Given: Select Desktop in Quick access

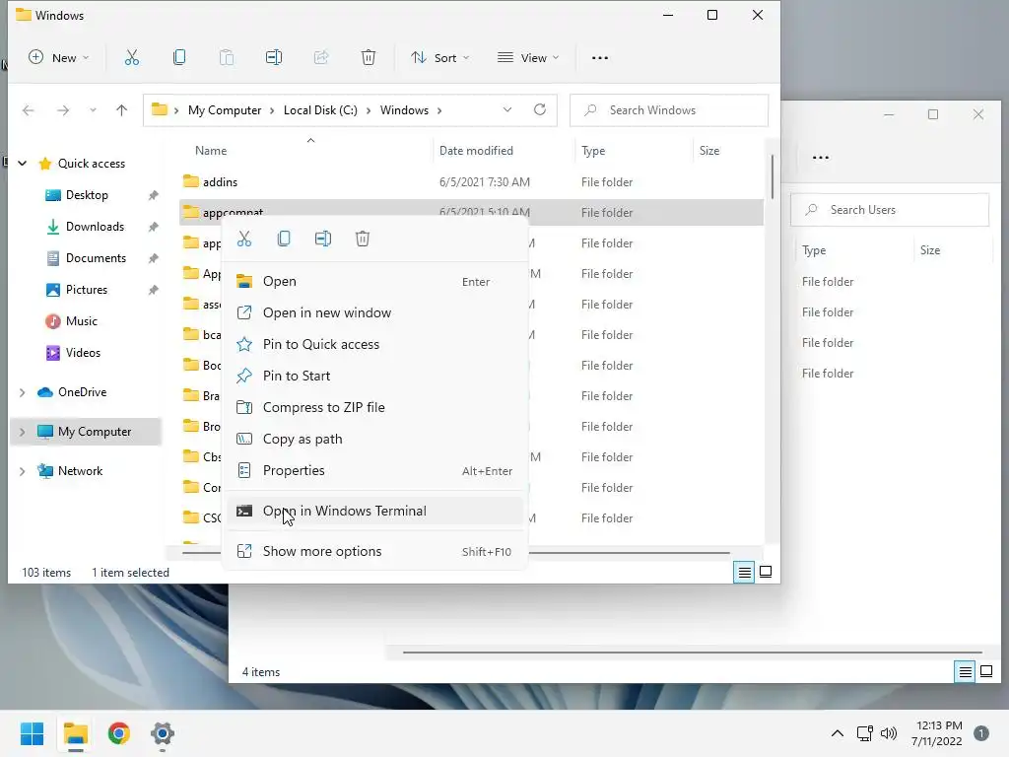Looking at the screenshot, I should tap(87, 195).
